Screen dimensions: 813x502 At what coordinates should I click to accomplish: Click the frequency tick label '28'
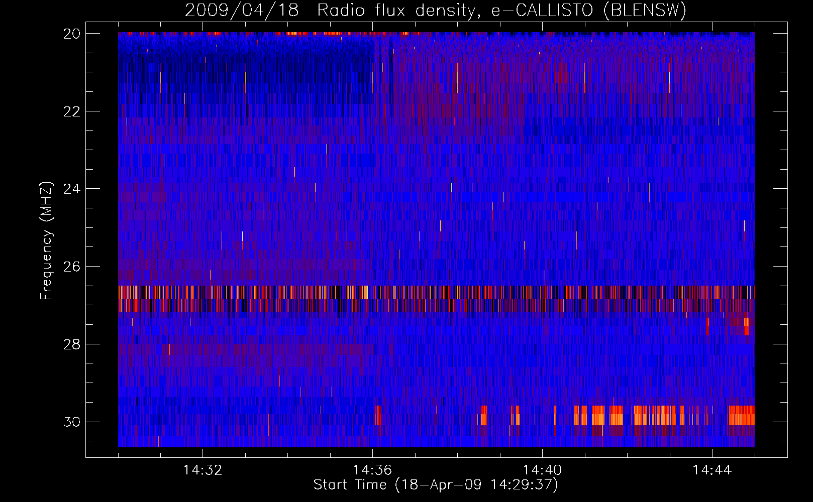pos(72,344)
